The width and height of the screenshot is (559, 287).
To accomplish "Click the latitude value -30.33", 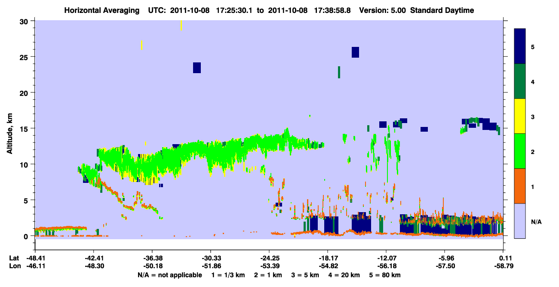I will coord(210,259).
